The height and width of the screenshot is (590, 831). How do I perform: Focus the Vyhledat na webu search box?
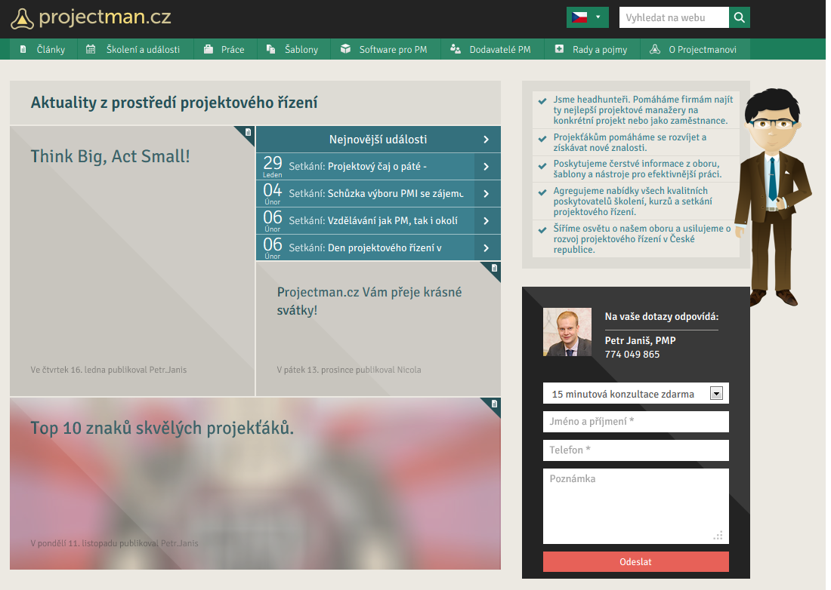[673, 17]
